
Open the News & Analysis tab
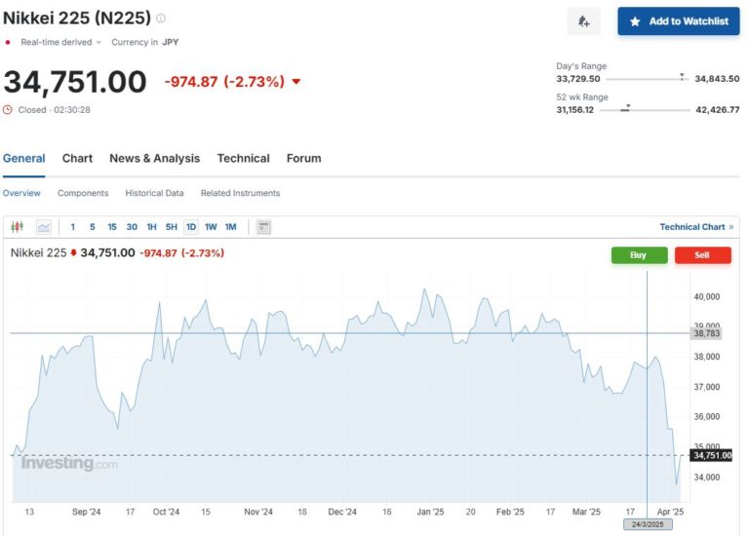click(x=154, y=158)
